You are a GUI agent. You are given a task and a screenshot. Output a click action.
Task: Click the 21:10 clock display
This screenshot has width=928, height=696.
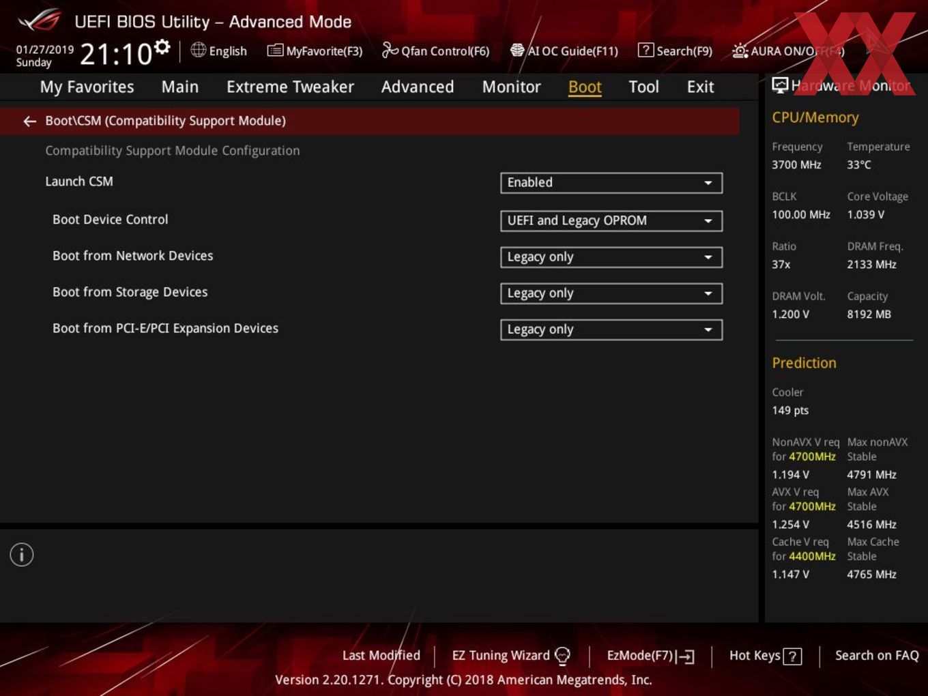click(x=116, y=54)
